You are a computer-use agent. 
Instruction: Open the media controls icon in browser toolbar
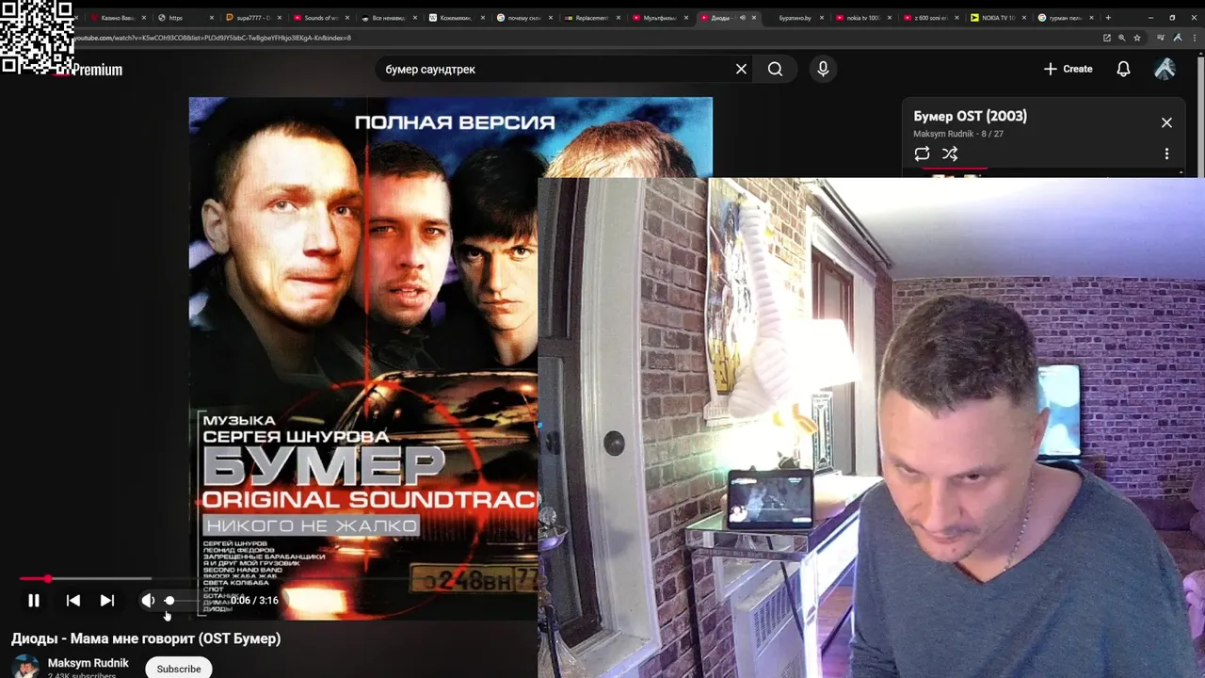click(1161, 38)
